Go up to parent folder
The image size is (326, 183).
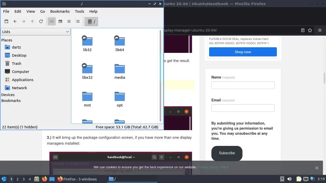(x=32, y=22)
